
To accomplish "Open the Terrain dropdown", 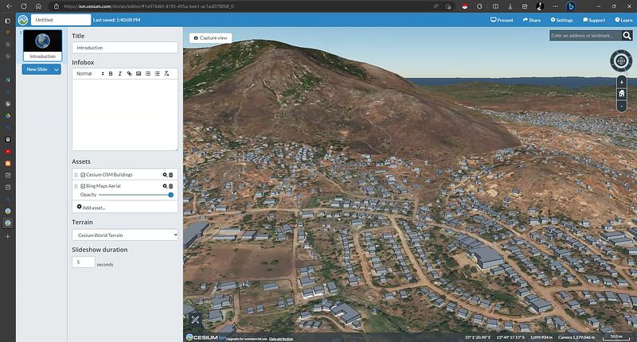I will pyautogui.click(x=125, y=235).
